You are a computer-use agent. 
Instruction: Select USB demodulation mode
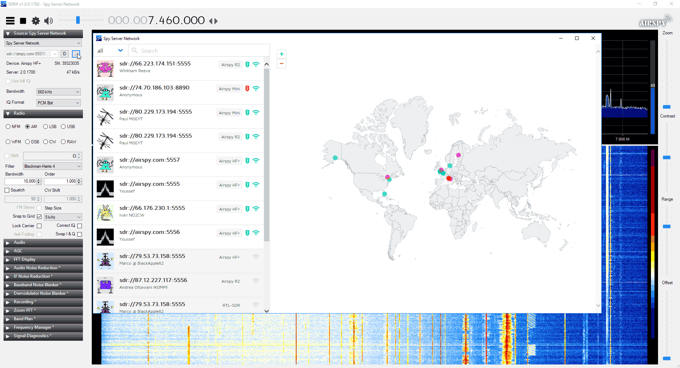(63, 127)
